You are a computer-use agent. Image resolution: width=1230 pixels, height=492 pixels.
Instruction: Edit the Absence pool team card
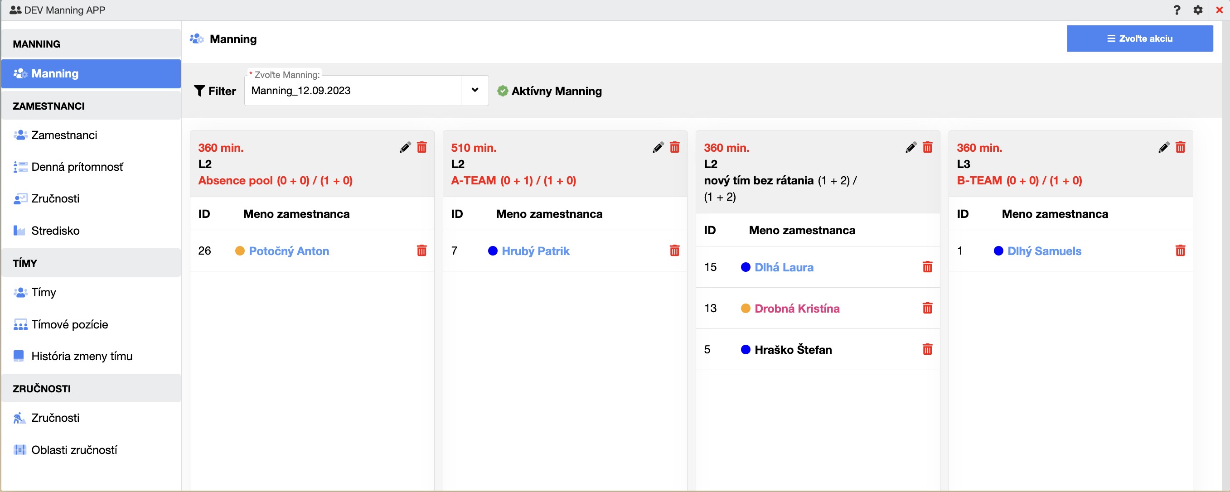click(x=405, y=147)
